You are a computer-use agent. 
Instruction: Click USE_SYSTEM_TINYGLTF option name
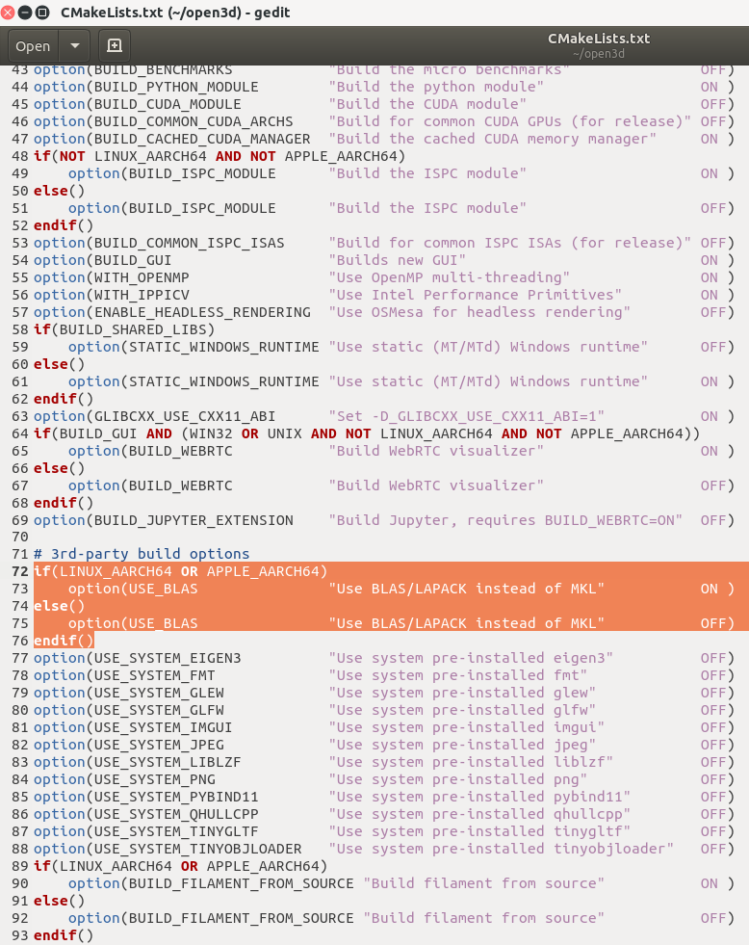(x=176, y=831)
